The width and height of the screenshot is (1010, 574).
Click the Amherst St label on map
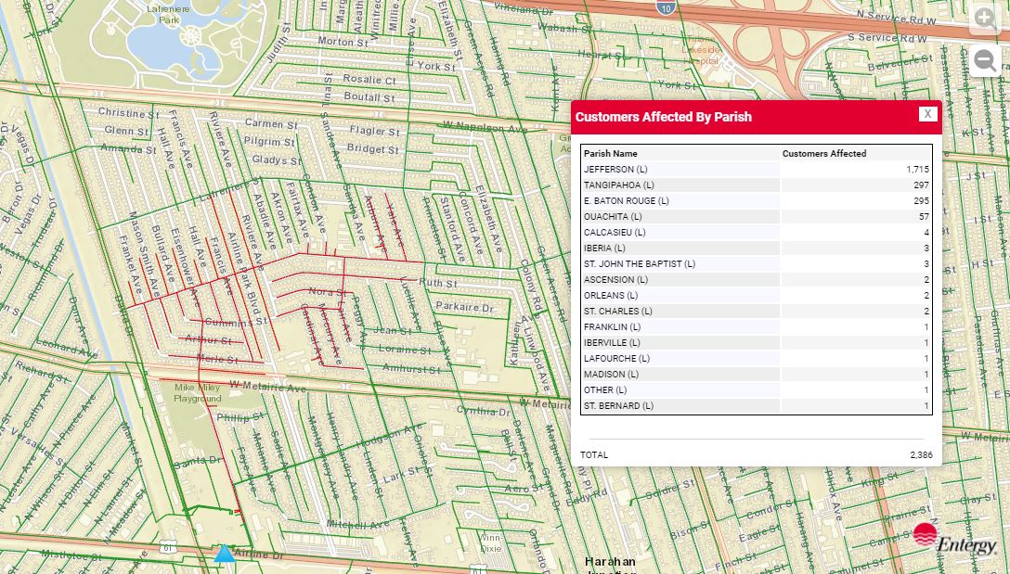pyautogui.click(x=411, y=369)
